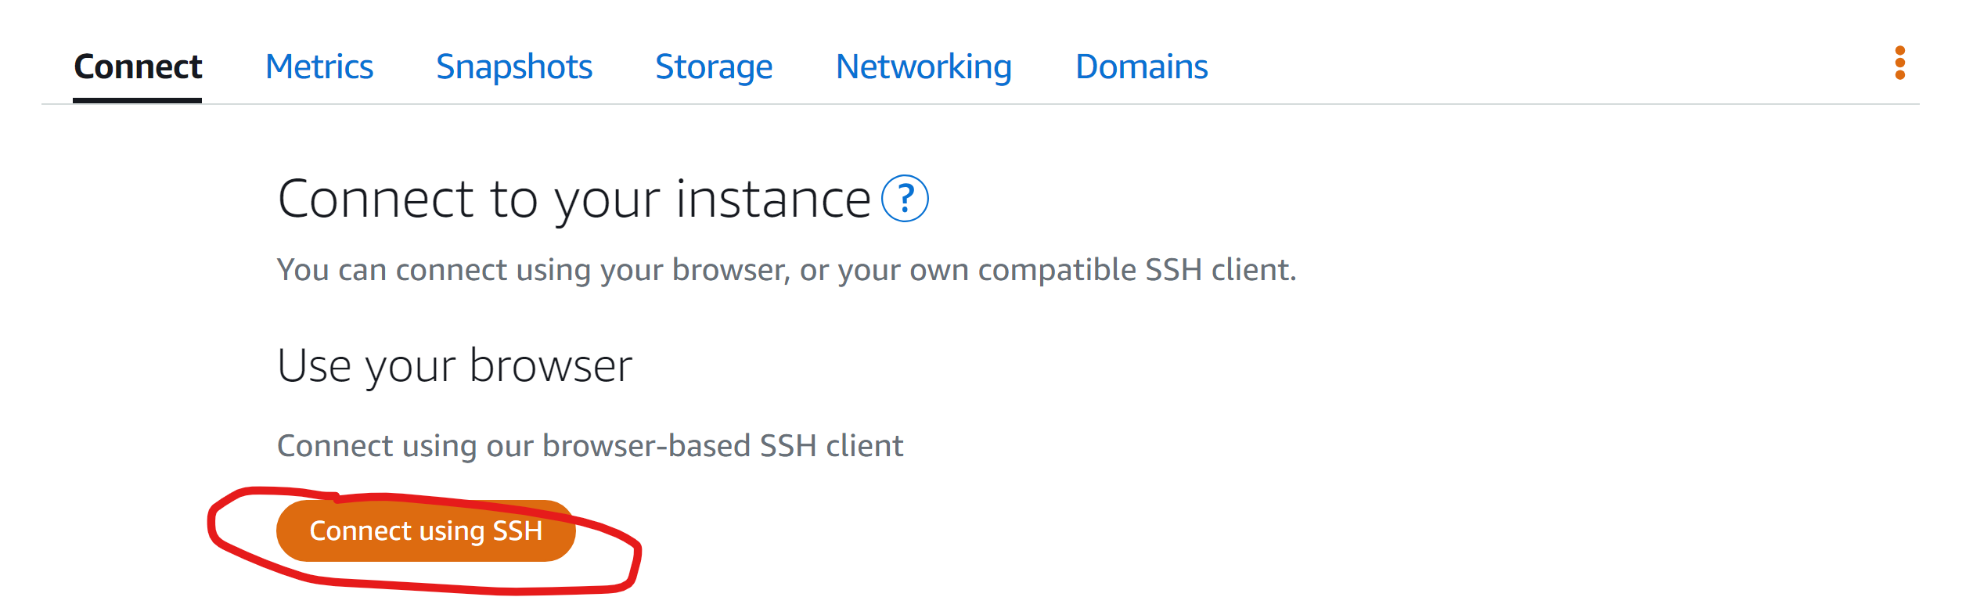
Task: View the Storage tab
Action: coord(714,67)
